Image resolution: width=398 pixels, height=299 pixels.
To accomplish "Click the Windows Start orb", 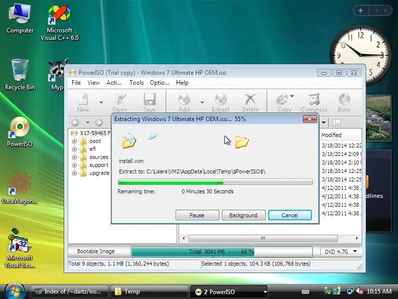I will click(14, 291).
